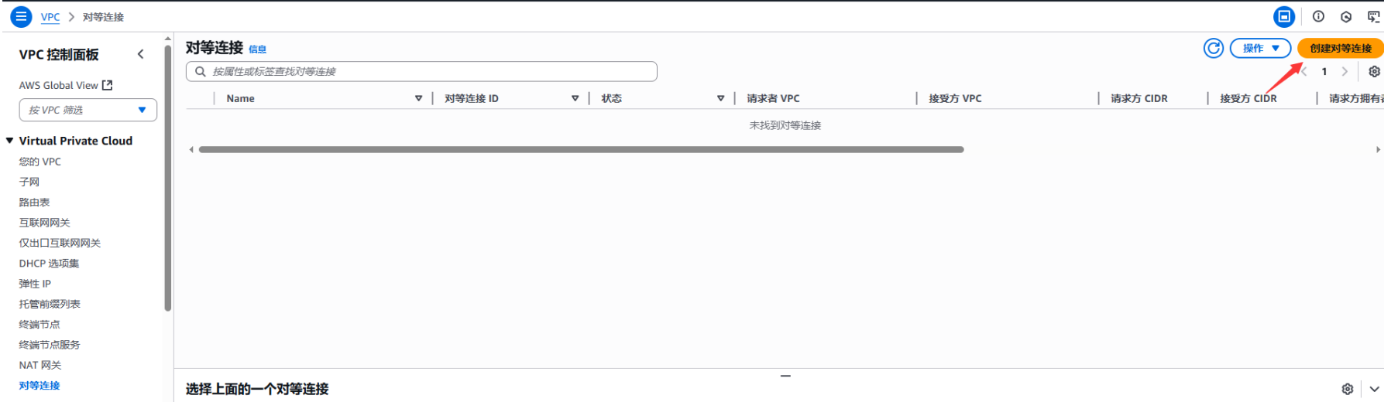Expand the bottom details panel chevron
The image size is (1391, 402).
(x=1375, y=389)
